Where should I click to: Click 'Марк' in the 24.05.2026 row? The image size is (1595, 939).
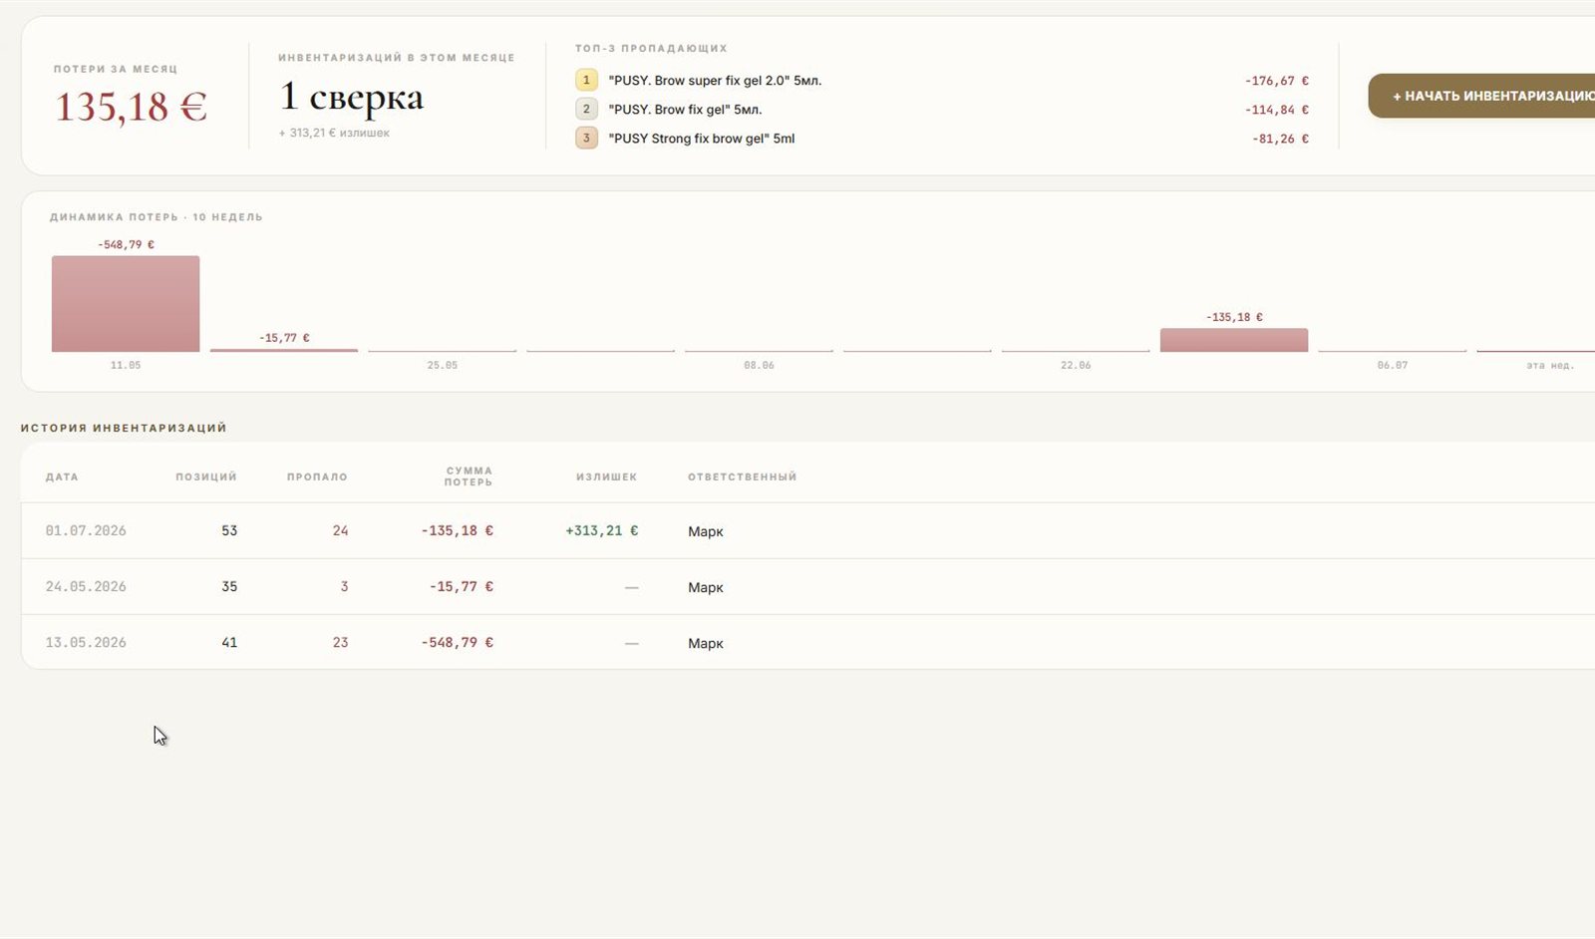pyautogui.click(x=706, y=587)
